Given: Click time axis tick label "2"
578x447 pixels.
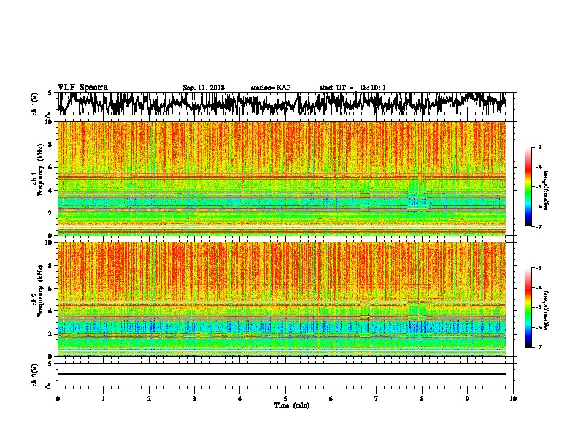Looking at the screenshot, I should point(149,399).
